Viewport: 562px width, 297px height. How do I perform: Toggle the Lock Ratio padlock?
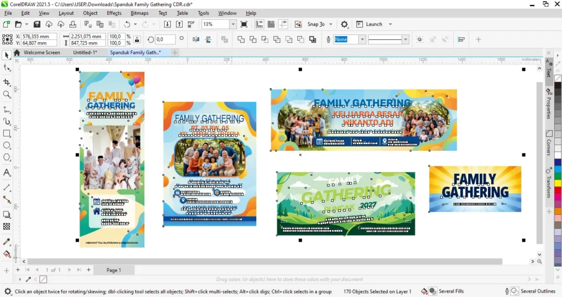[137, 39]
